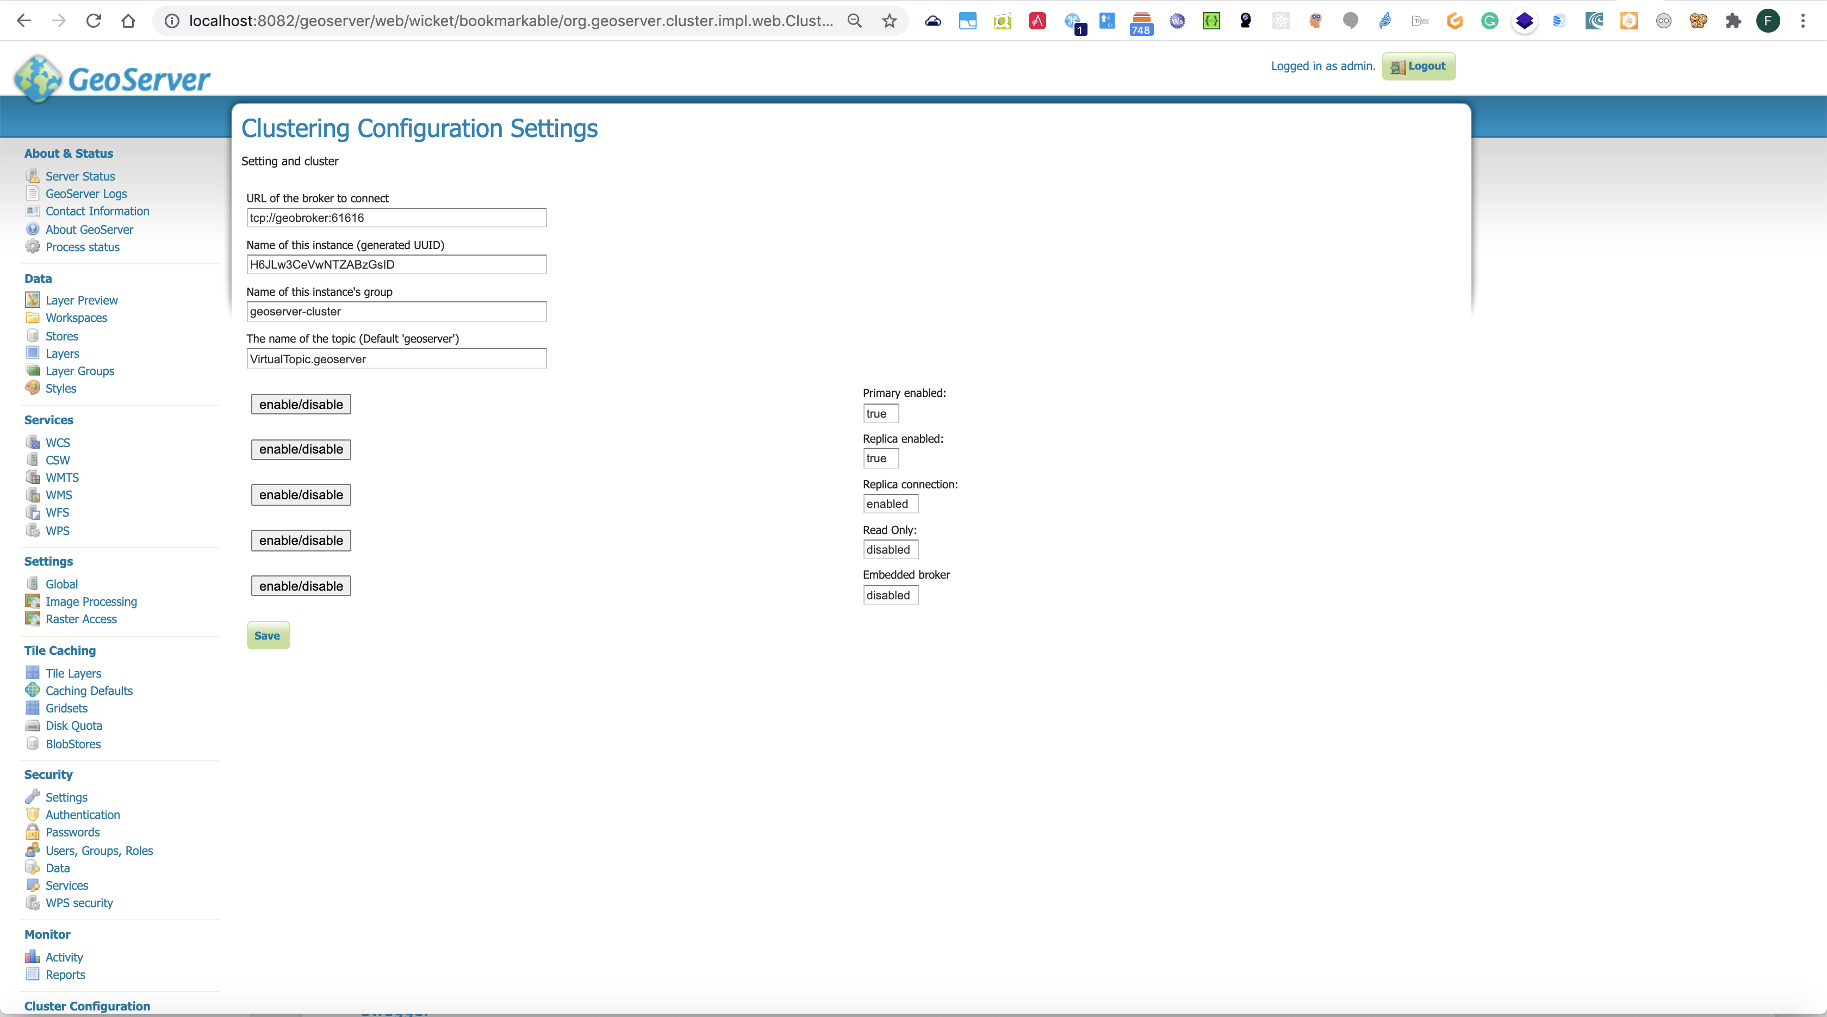Open Authentication security settings

(82, 814)
